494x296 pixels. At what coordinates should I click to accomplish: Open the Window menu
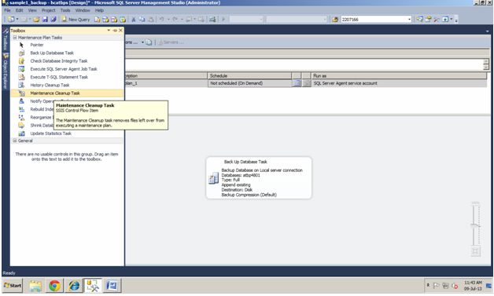click(x=83, y=10)
